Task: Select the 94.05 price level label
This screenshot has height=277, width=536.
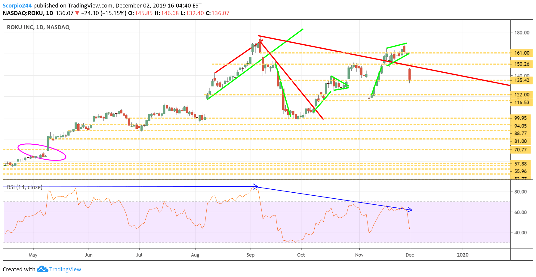Action: click(x=520, y=126)
